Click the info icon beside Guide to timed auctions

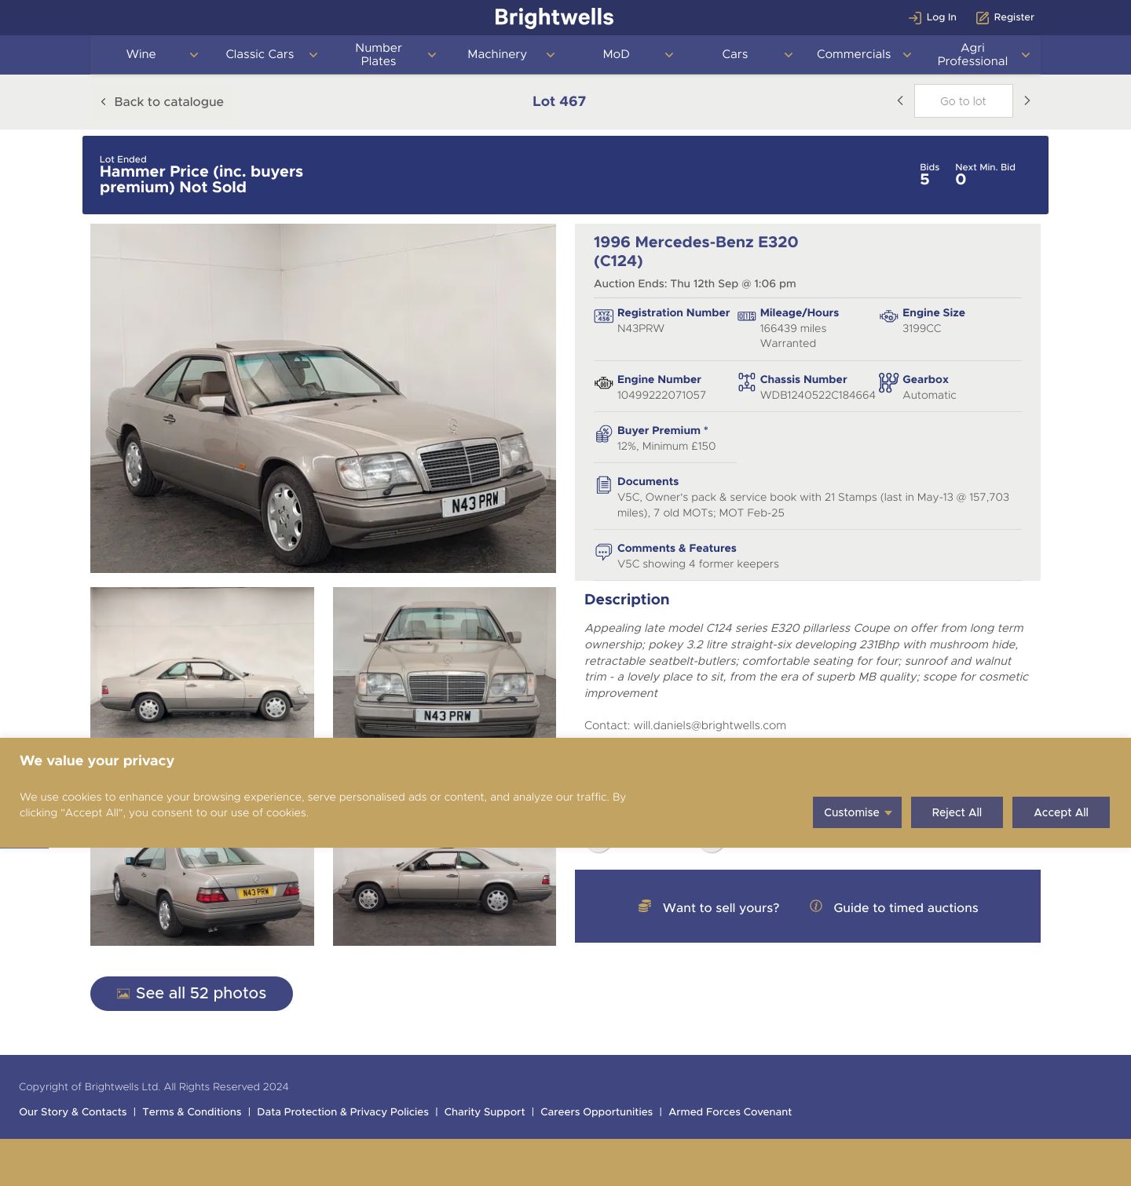(x=816, y=906)
